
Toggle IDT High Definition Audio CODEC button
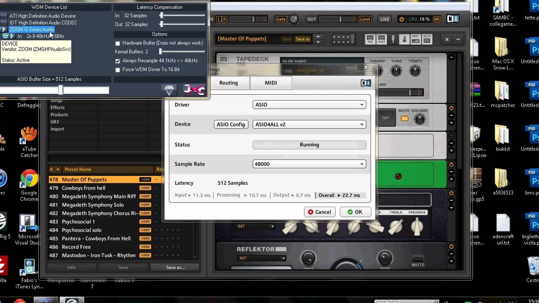coord(3,23)
